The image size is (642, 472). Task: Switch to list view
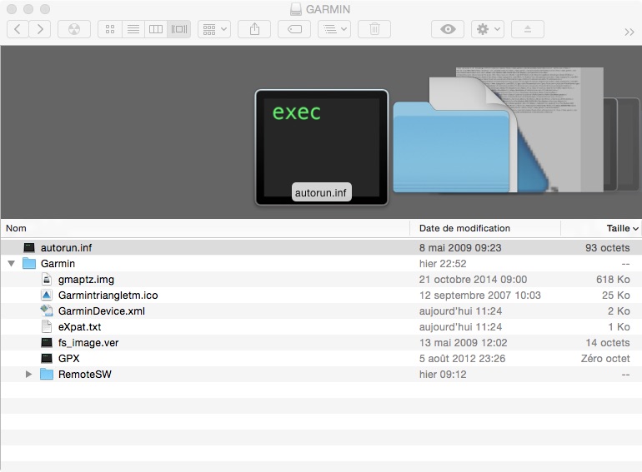tap(133, 29)
